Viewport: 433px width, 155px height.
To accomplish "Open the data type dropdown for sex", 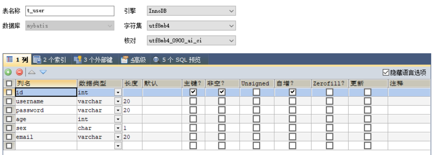I will [x=118, y=128].
